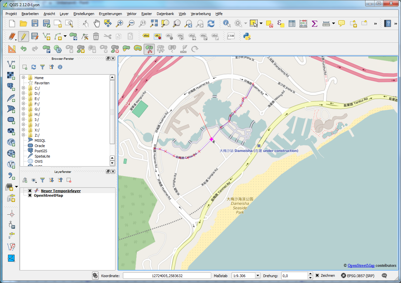The image size is (401, 283).
Task: Select Favoriten entry in browser
Action: click(42, 83)
